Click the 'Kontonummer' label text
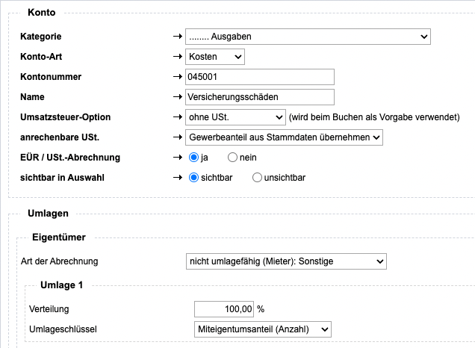Viewport: 475px width, 348px height. pyautogui.click(x=51, y=77)
